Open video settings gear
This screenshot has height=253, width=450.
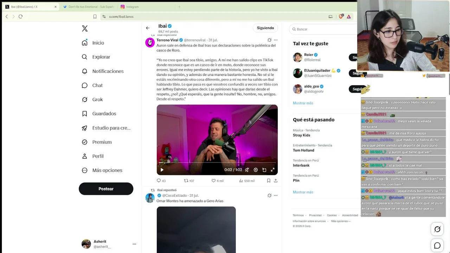click(256, 170)
